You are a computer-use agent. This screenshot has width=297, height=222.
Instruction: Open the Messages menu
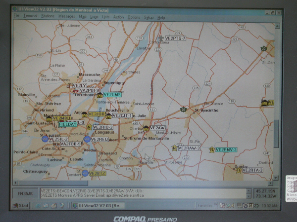[x=66, y=17]
